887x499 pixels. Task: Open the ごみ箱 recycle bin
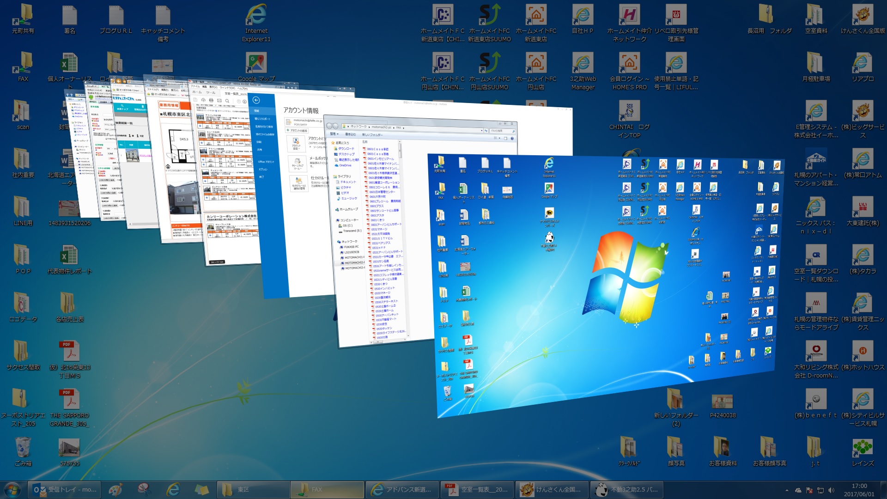23,452
